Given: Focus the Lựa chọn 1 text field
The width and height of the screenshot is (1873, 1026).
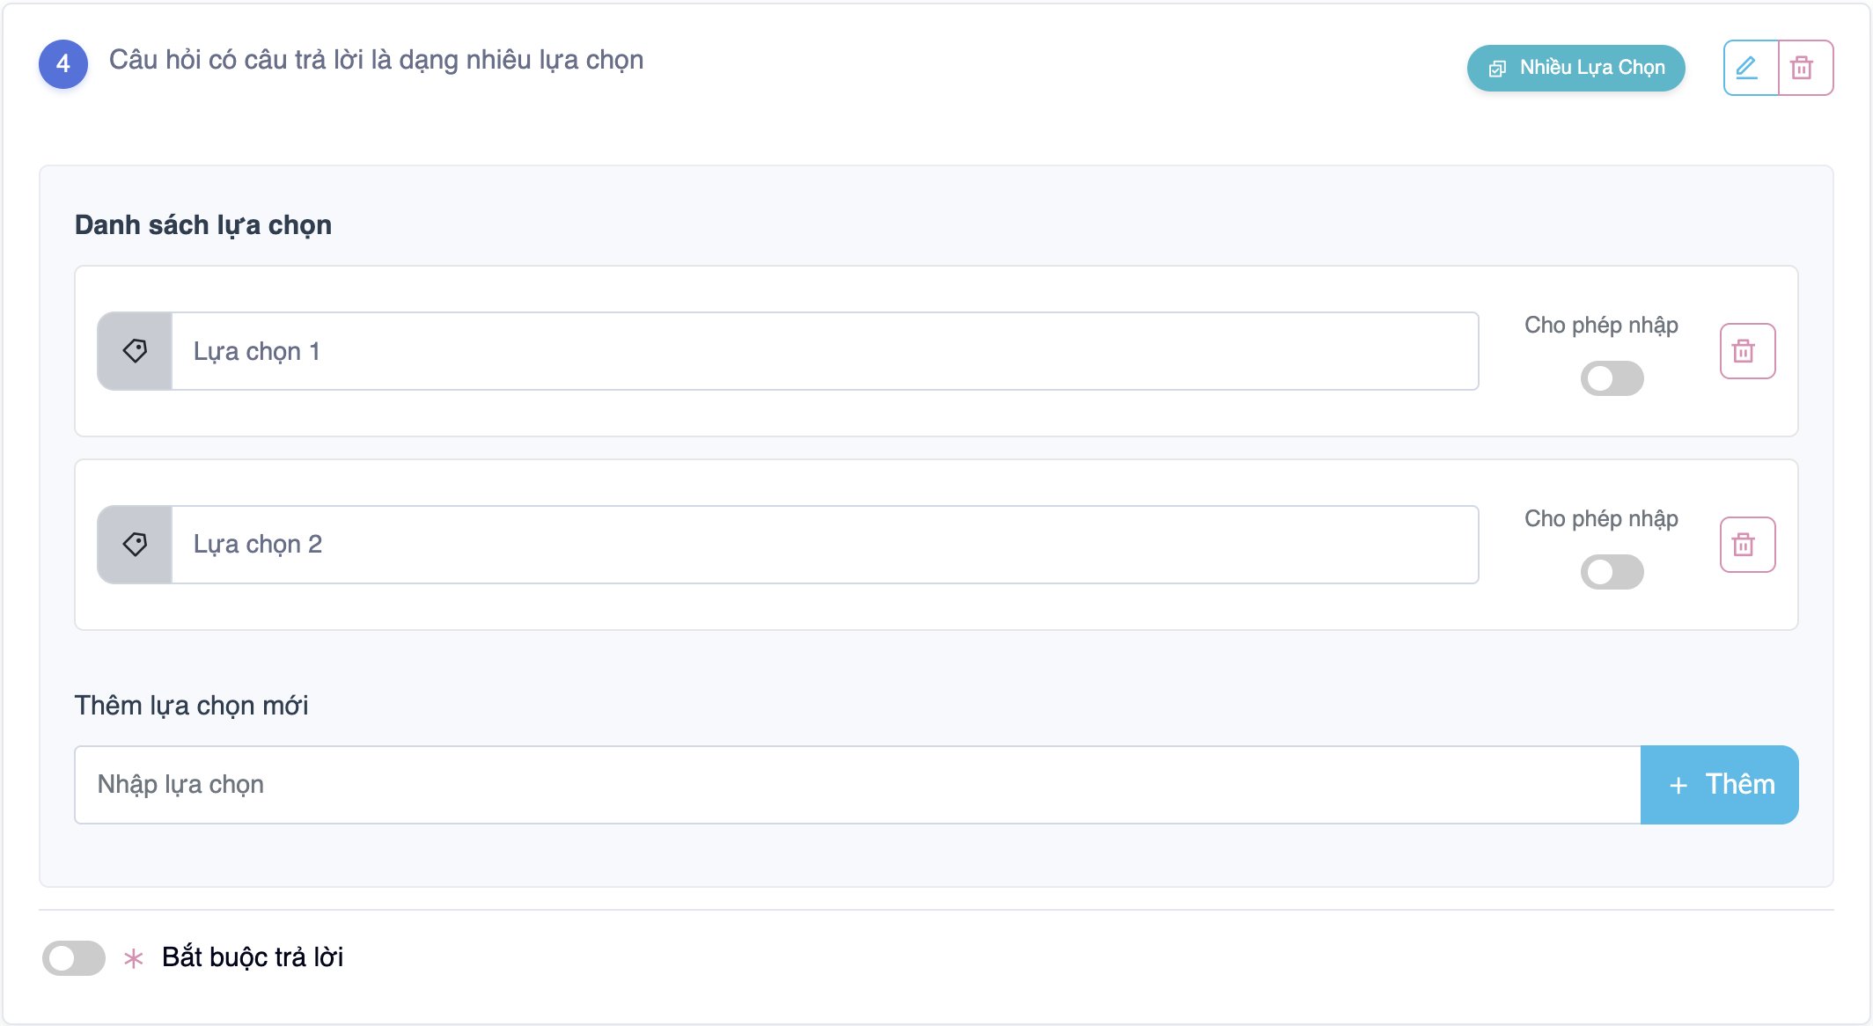Looking at the screenshot, I should (x=824, y=351).
